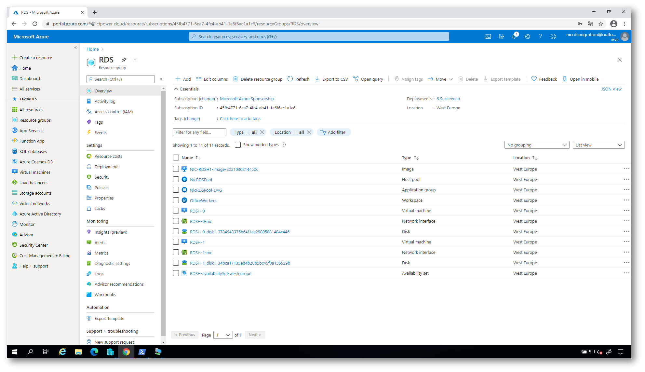Open Cloud Shell from the top bar
645x372 pixels.
488,36
